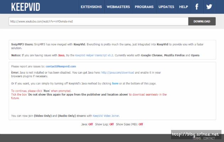Click the KEEPVID logo
This screenshot has height=142, width=224.
click(x=26, y=7)
